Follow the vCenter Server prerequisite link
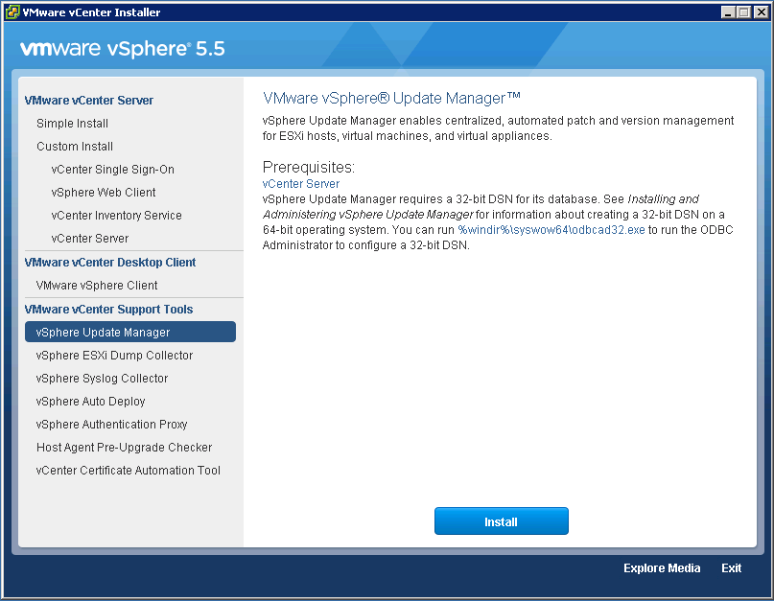Image resolution: width=774 pixels, height=601 pixels. [301, 183]
